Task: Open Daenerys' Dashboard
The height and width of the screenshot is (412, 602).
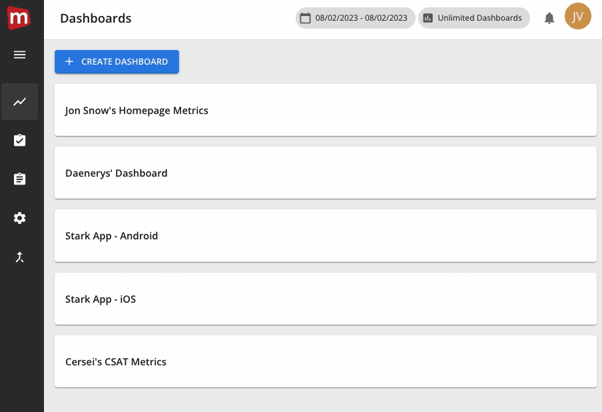Action: coord(325,173)
